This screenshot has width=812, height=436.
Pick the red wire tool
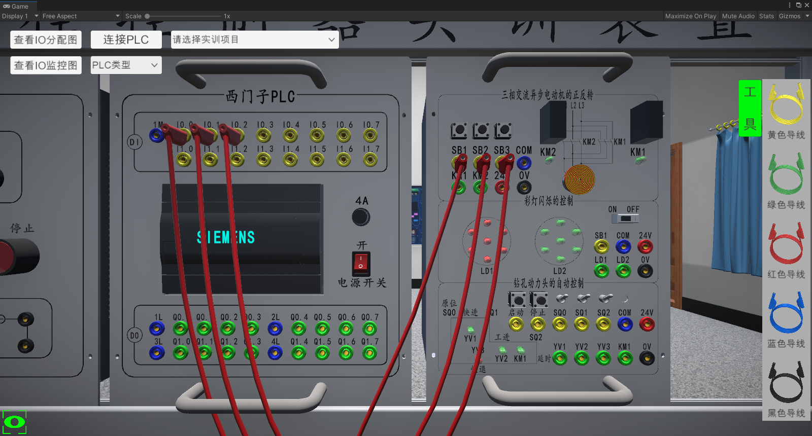(x=786, y=243)
